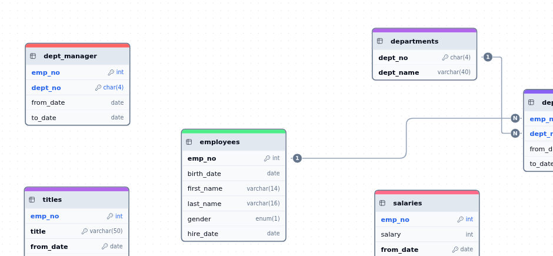Click the key icon on salaries from_date row
Viewport: 553px width, 256px height.
point(455,250)
